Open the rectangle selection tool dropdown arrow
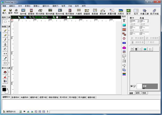Image resolution: width=162 pixels, height=115 pixels. [9, 22]
